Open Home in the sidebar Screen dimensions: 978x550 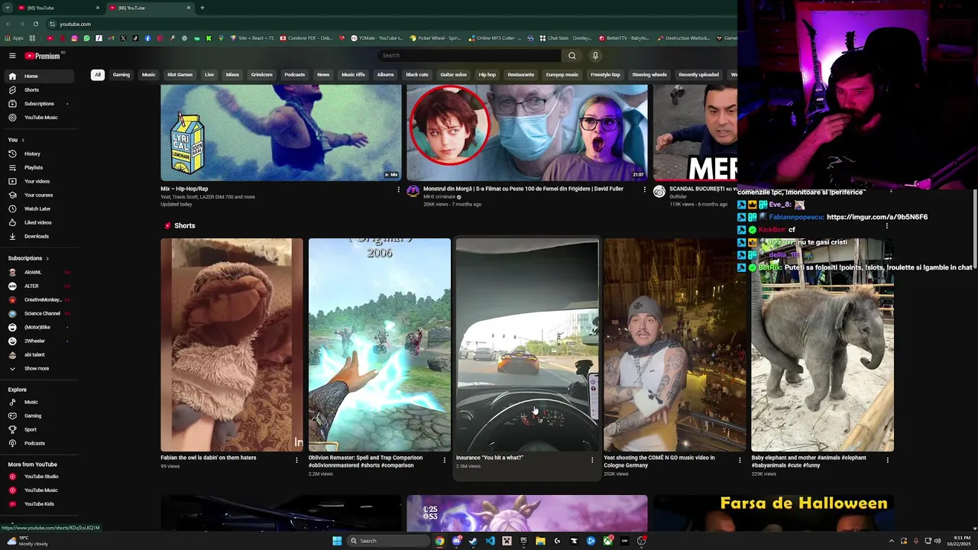[x=38, y=76]
